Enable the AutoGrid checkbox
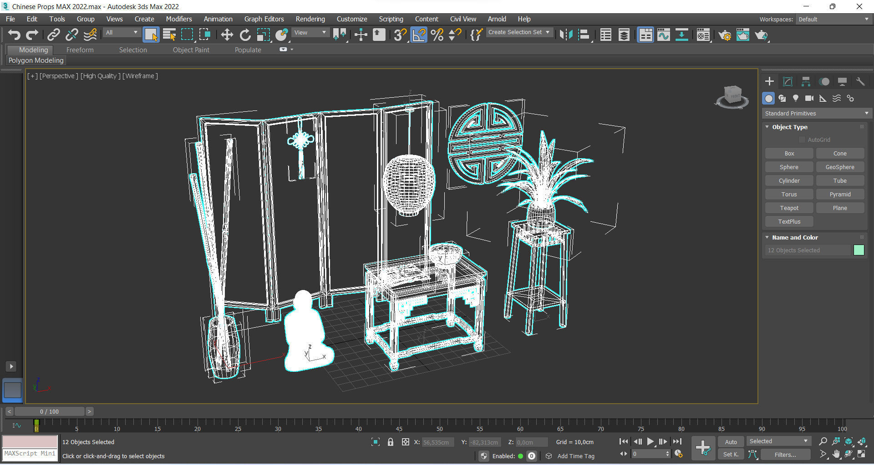The height and width of the screenshot is (465, 874). tap(802, 140)
